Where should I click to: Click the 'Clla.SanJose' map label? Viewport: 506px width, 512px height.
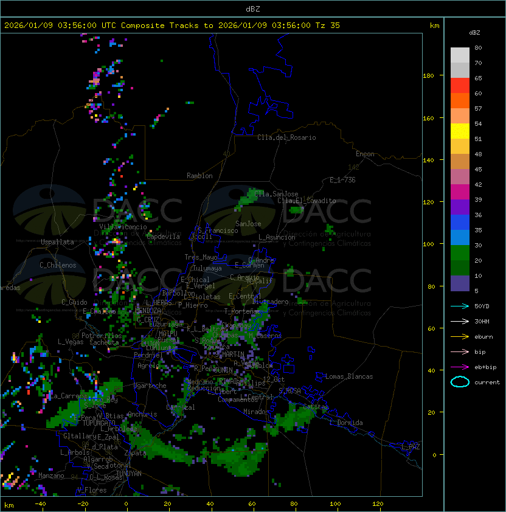coord(276,193)
